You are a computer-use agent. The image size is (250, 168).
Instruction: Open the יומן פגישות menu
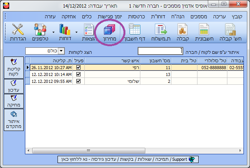110,16
